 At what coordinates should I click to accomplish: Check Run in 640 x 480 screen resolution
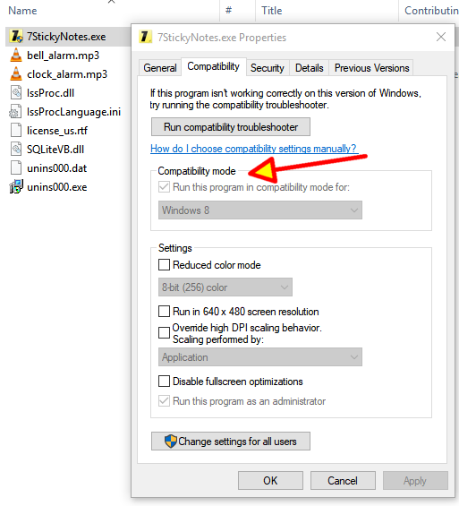click(x=164, y=312)
